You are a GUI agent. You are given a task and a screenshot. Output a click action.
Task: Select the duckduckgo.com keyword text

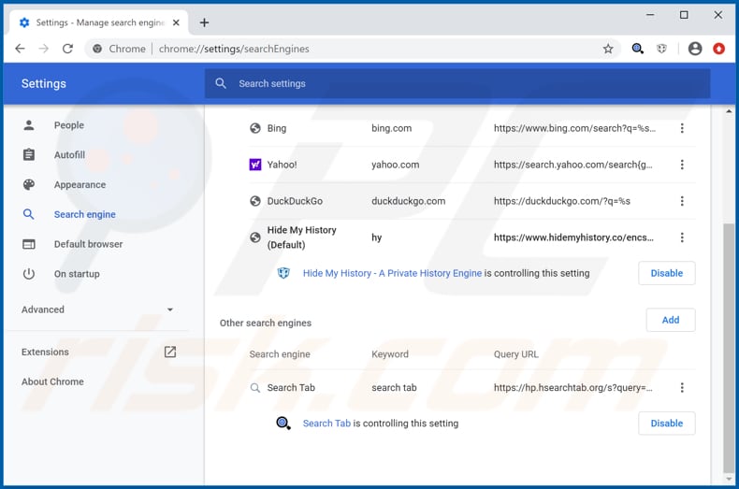click(x=408, y=201)
